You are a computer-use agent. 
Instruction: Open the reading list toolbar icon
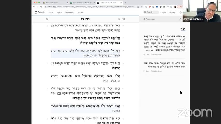pyautogui.click(x=168, y=7)
